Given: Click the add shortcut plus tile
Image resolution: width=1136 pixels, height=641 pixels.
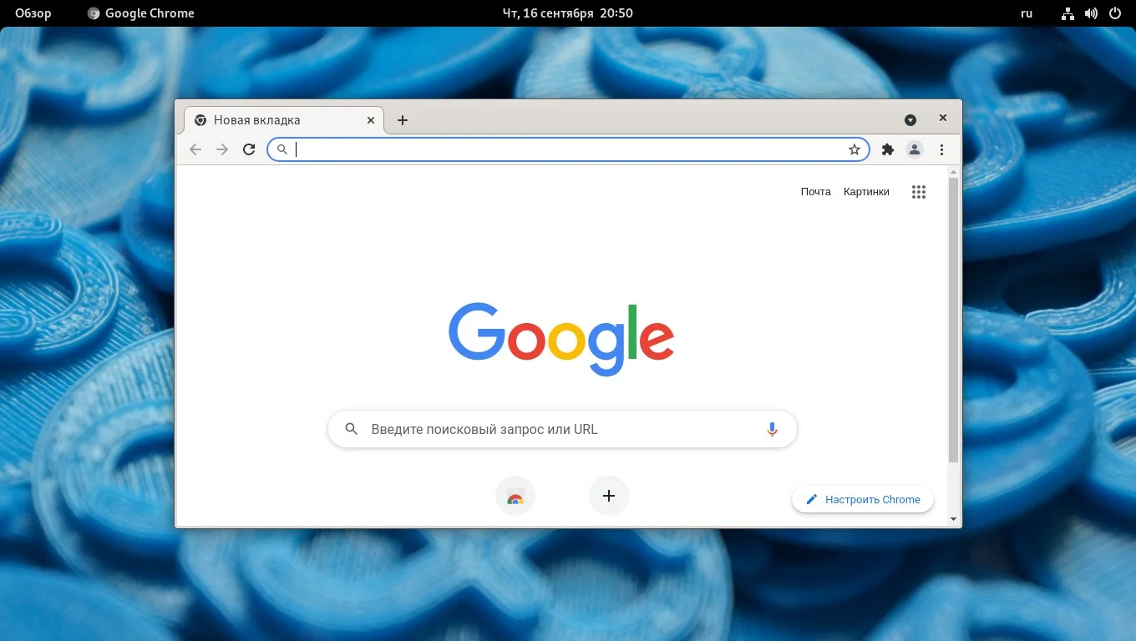Looking at the screenshot, I should (609, 495).
